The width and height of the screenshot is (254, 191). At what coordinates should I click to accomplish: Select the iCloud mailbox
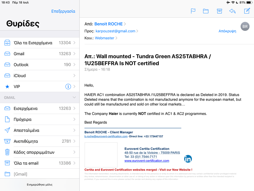coord(40,76)
